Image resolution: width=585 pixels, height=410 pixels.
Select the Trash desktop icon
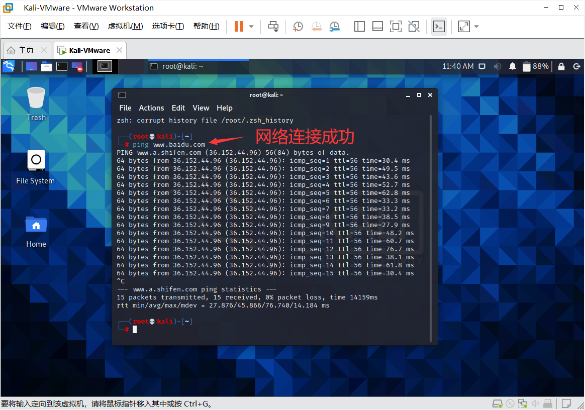pyautogui.click(x=36, y=104)
